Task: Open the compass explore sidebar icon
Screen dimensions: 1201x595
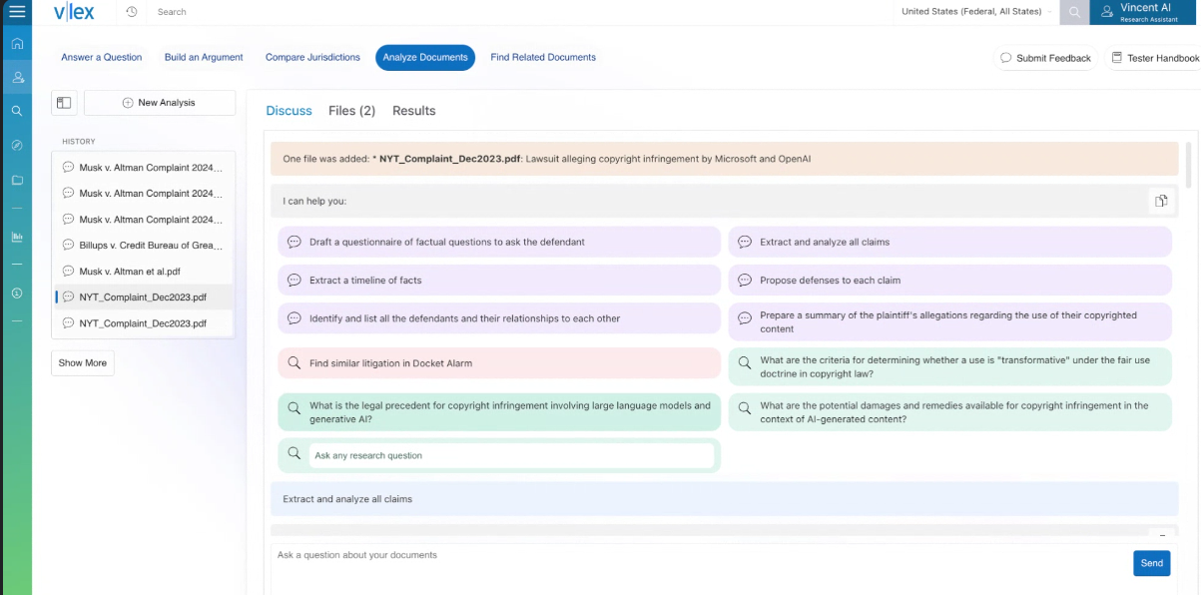Action: (16, 145)
